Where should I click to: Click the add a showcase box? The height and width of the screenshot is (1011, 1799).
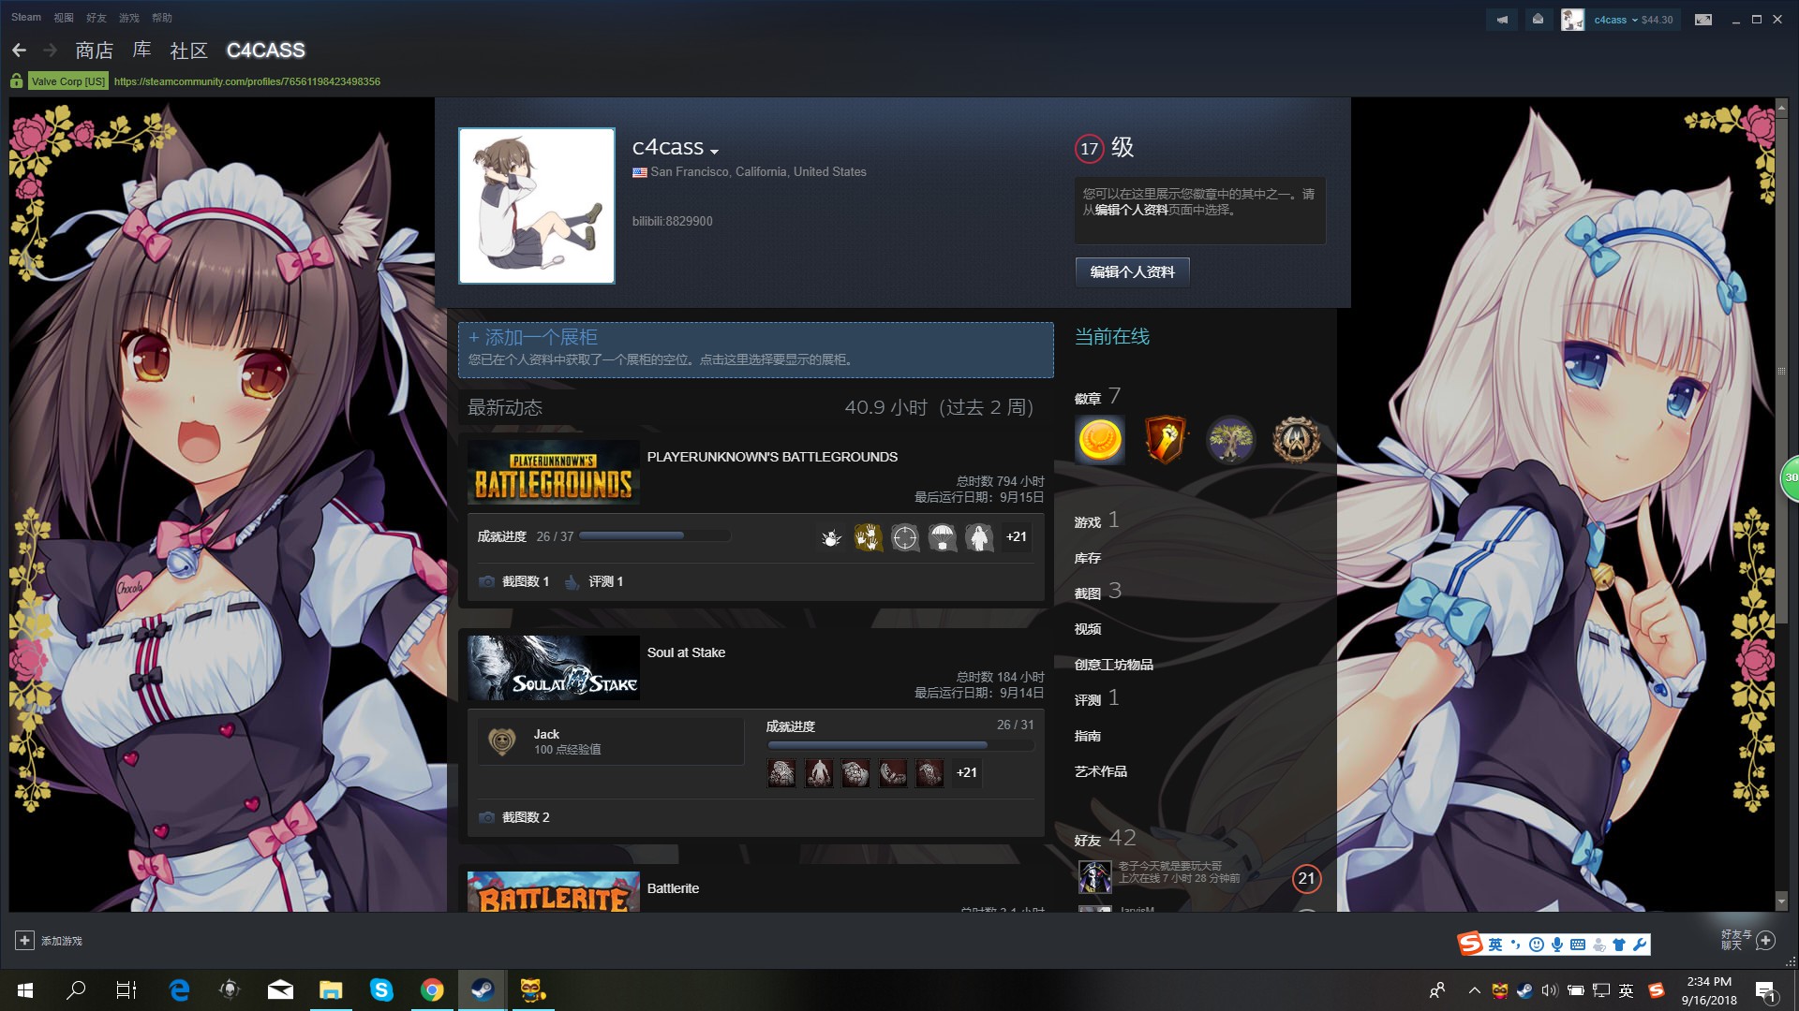[x=755, y=349]
